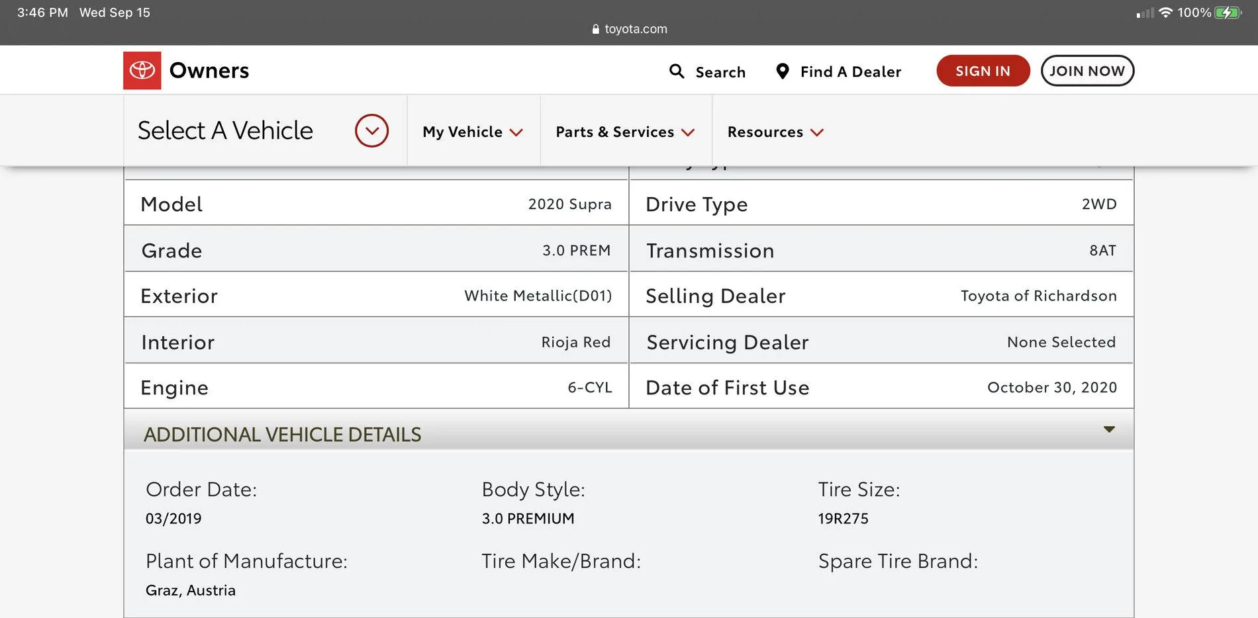Click the 2020 Supra model value

(x=570, y=204)
